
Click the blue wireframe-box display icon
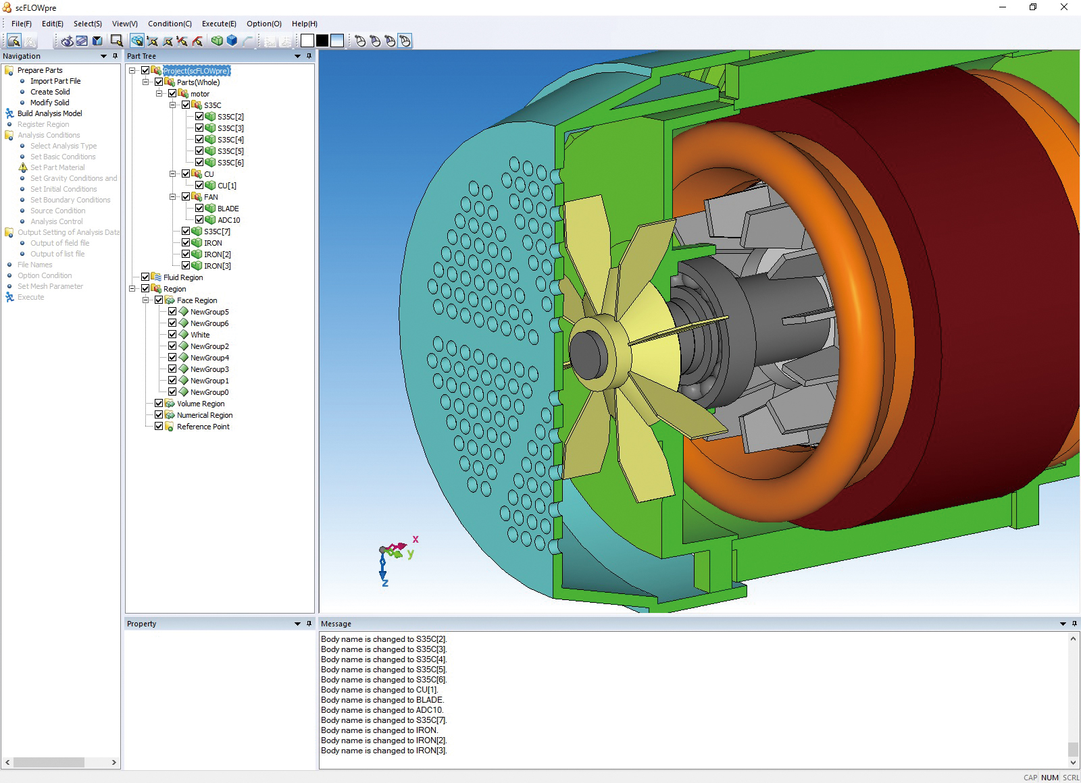point(230,40)
